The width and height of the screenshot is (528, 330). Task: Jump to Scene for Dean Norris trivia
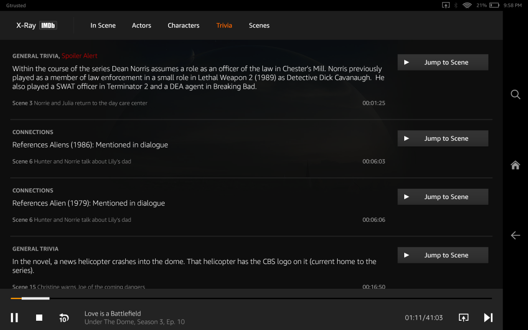click(443, 62)
